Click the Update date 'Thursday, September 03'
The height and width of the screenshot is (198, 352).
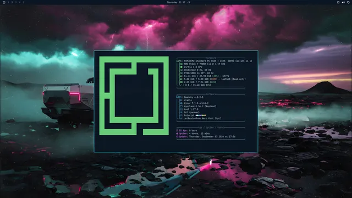pos(204,136)
